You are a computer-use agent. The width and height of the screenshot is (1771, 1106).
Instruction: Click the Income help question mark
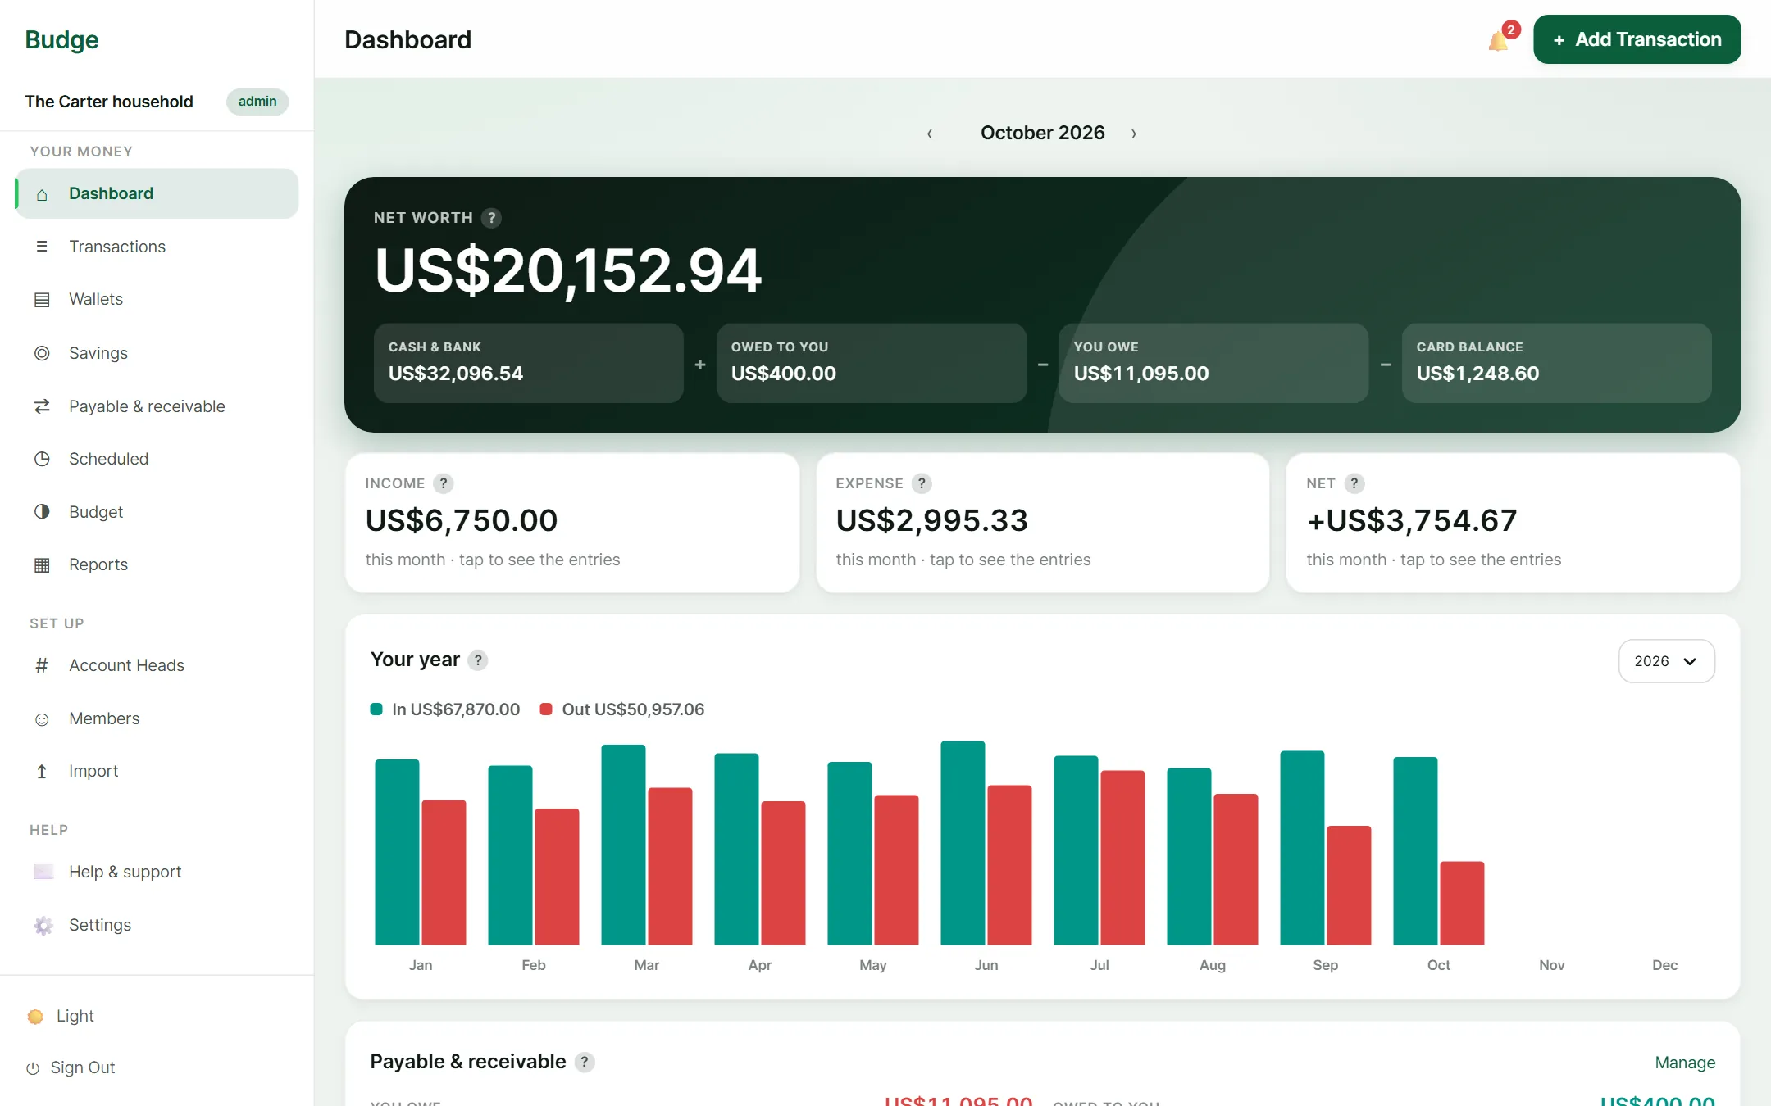point(444,483)
